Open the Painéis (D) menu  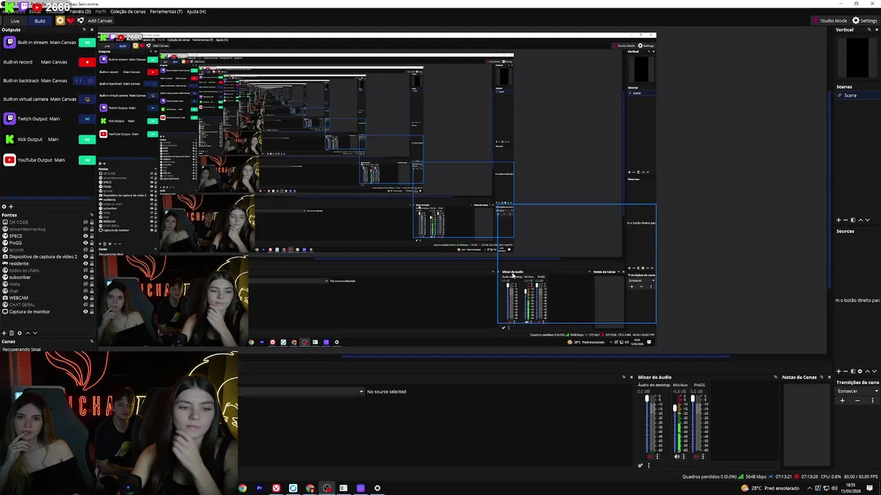click(80, 12)
